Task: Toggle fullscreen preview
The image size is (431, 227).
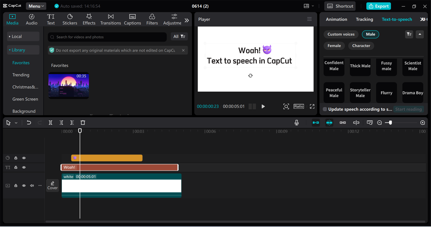Action: (312, 106)
